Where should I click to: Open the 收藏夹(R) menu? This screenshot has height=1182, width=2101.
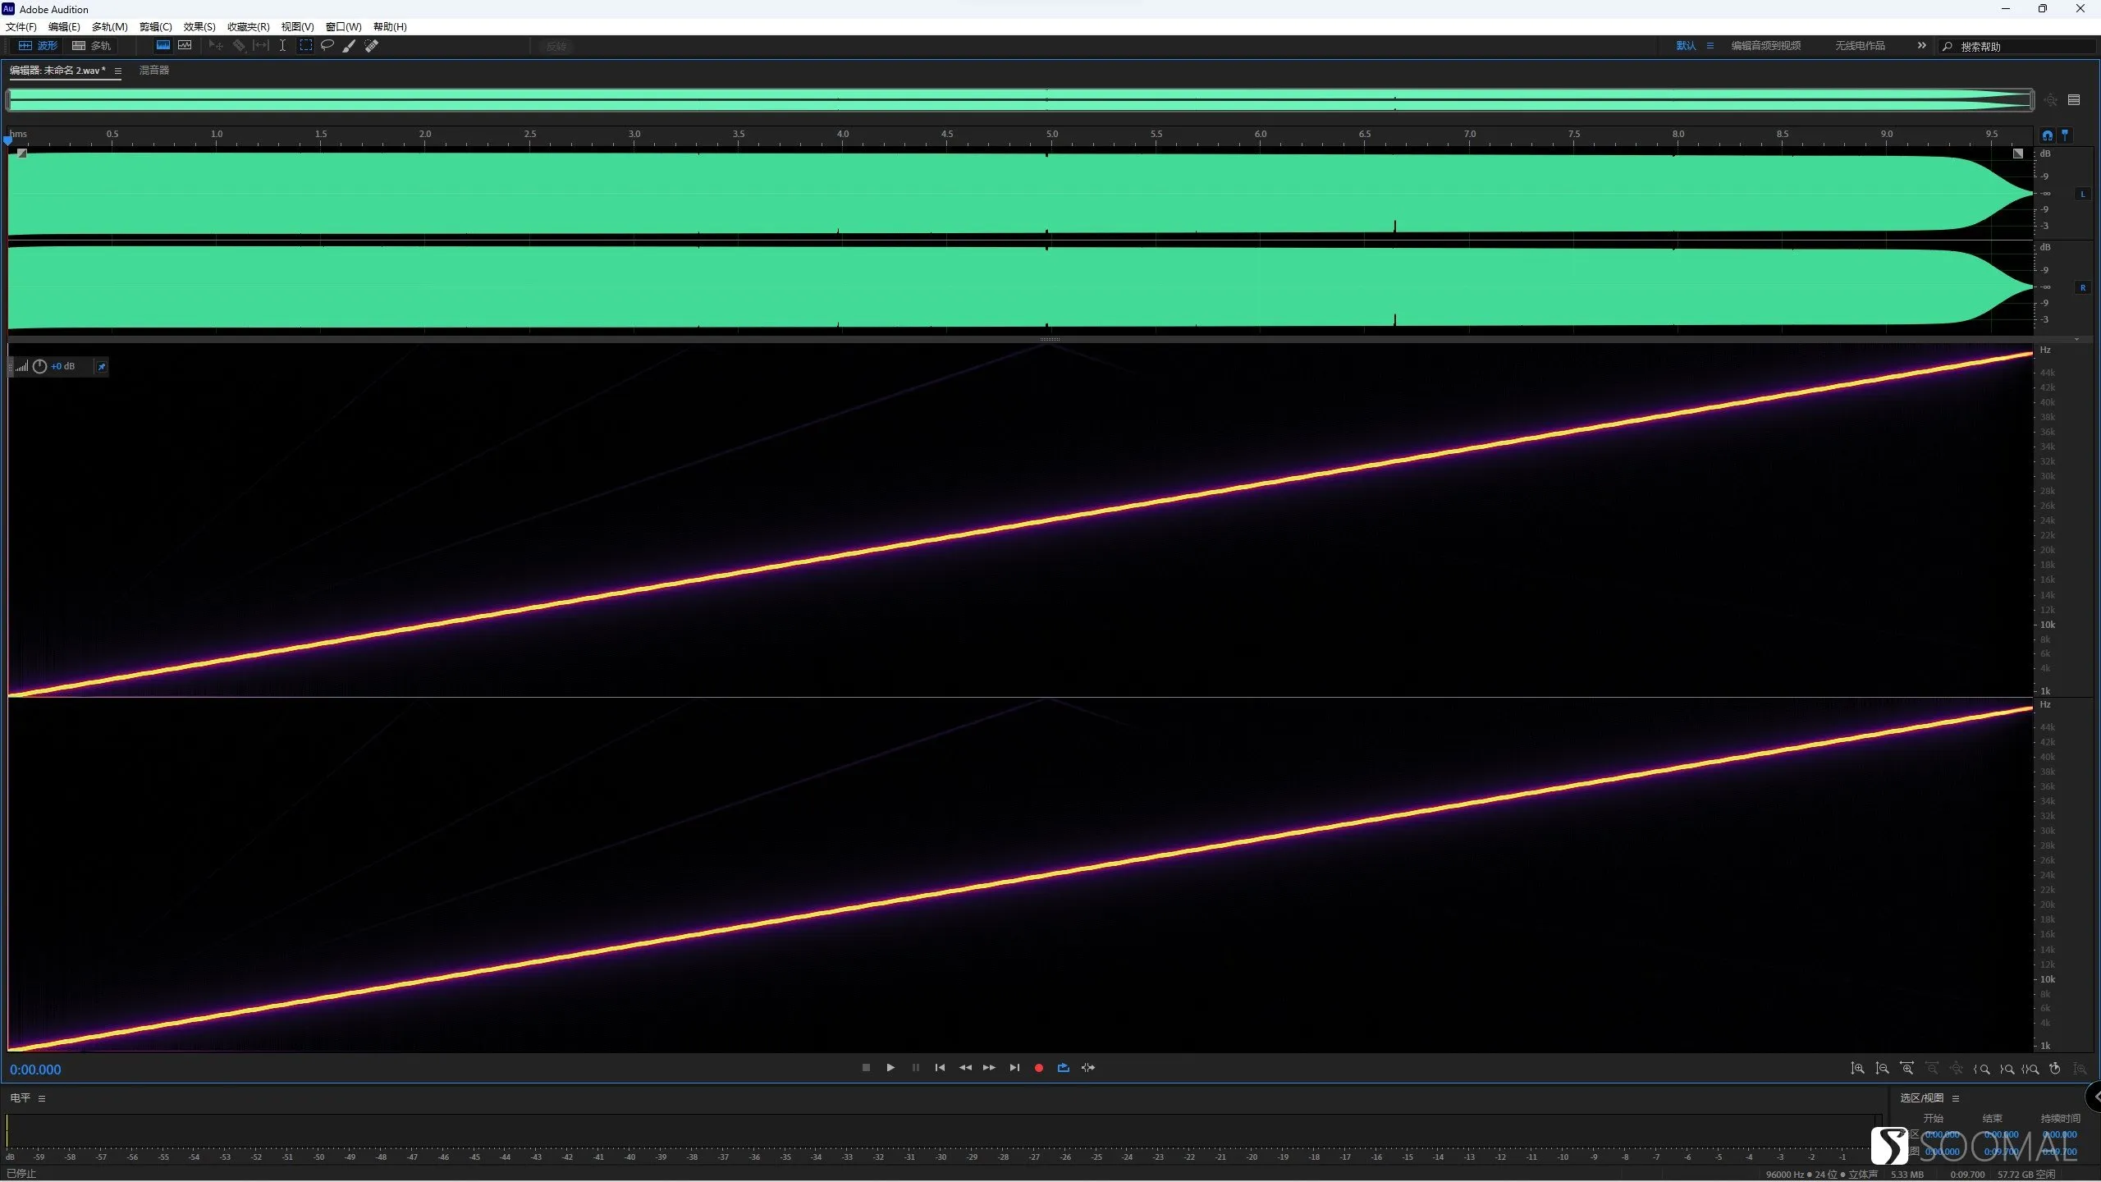tap(249, 26)
